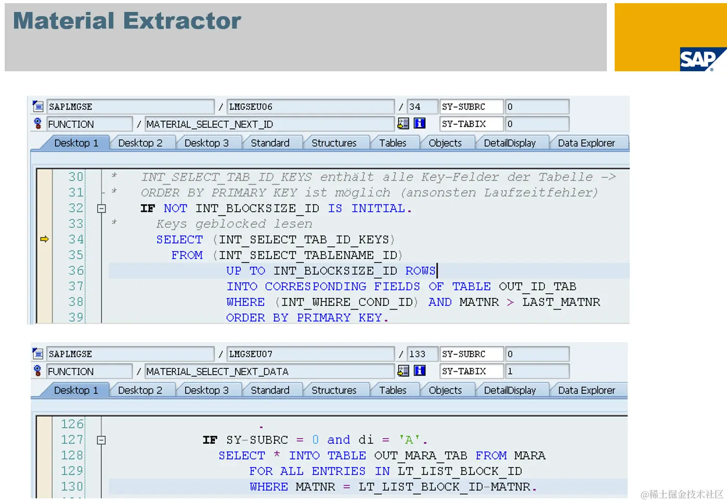This screenshot has width=727, height=503.
Task: Open Tables tab in LMGSEU07 debugger
Action: [393, 390]
